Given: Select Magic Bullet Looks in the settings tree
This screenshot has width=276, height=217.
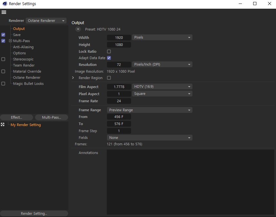Looking at the screenshot, I should click(x=28, y=84).
